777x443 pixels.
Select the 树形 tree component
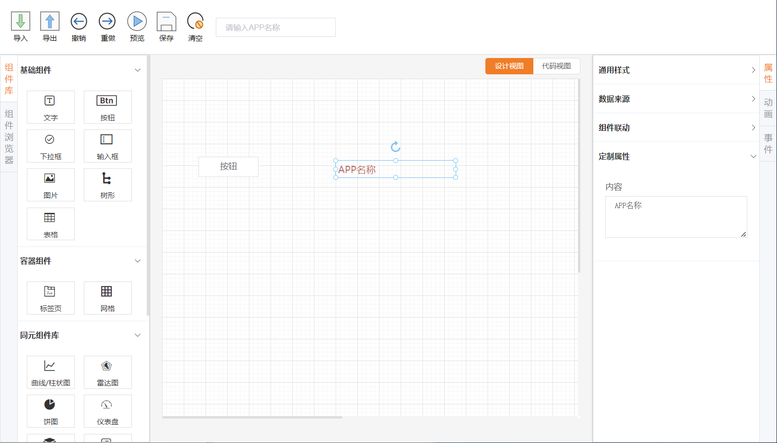point(108,185)
